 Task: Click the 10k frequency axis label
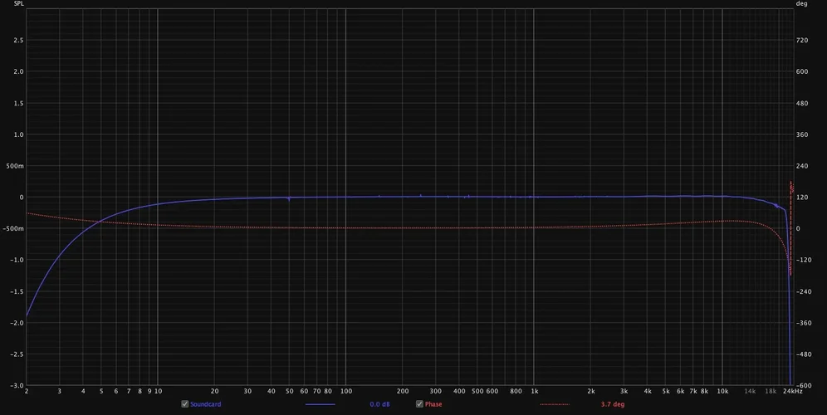(722, 391)
